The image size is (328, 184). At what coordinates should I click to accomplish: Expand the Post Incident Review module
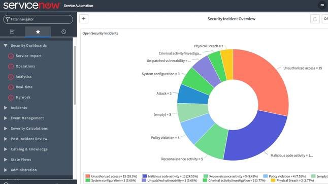click(6, 139)
